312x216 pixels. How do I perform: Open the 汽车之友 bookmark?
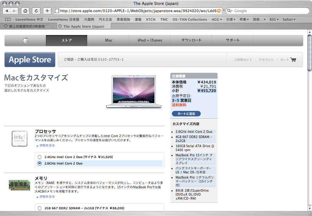pos(105,19)
